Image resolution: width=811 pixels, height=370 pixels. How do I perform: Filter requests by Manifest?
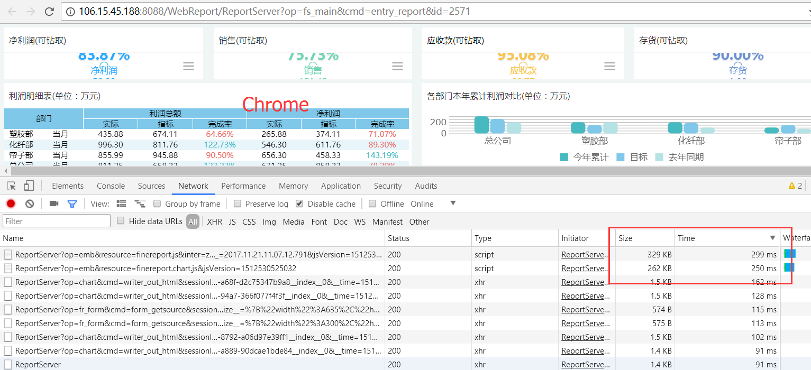387,221
